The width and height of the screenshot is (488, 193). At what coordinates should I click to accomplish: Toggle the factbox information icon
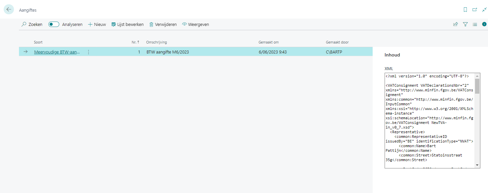tap(484, 24)
